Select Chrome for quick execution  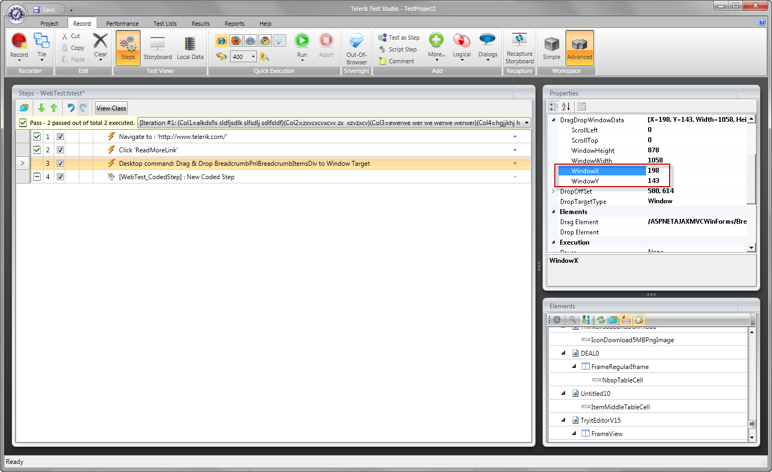tap(265, 41)
